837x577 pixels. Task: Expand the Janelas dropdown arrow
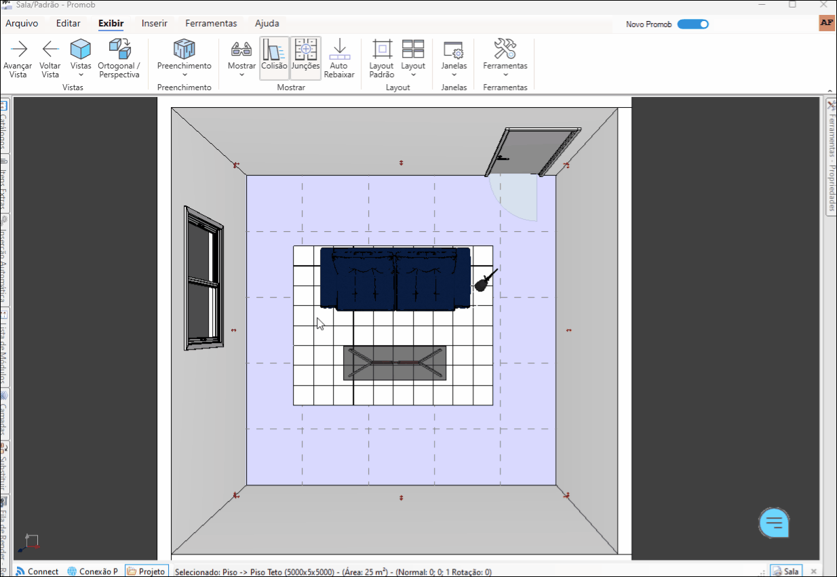454,75
